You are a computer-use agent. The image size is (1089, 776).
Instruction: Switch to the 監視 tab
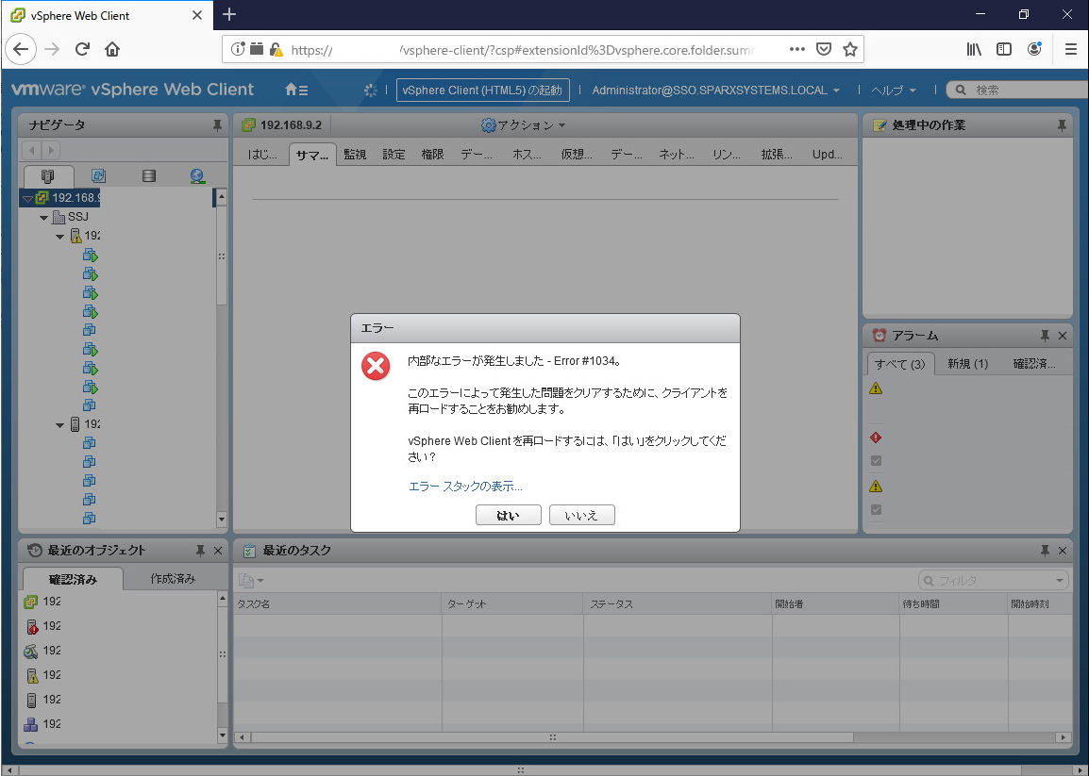coord(355,154)
